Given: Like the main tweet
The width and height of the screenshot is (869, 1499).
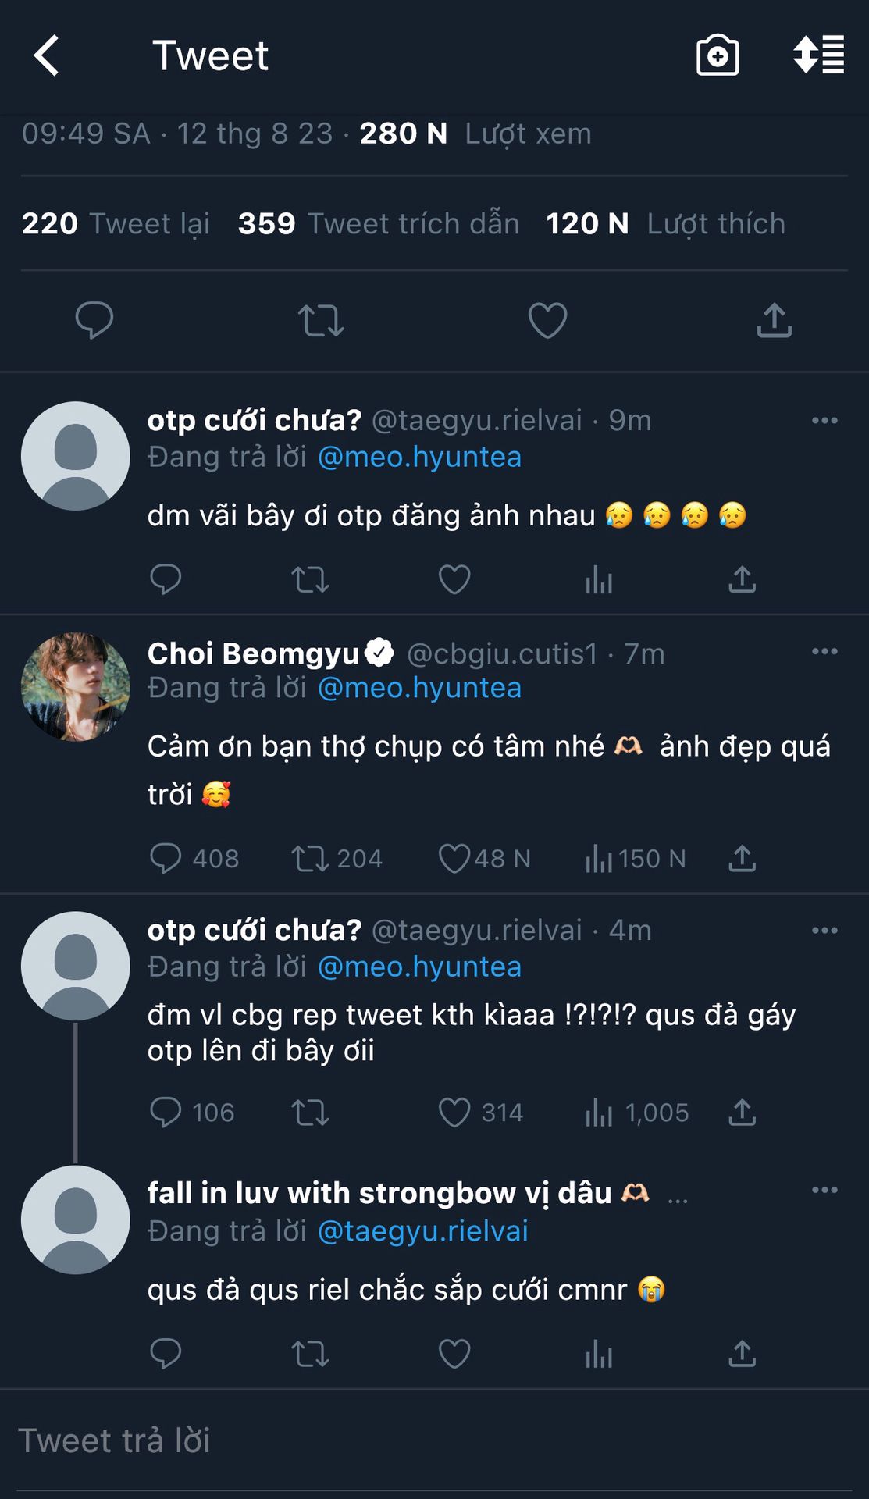Looking at the screenshot, I should pyautogui.click(x=547, y=320).
